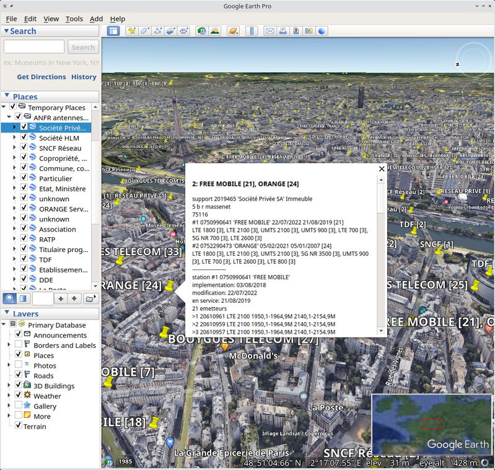Image resolution: width=495 pixels, height=470 pixels.
Task: Move selected place down arrow
Action: tap(74, 298)
